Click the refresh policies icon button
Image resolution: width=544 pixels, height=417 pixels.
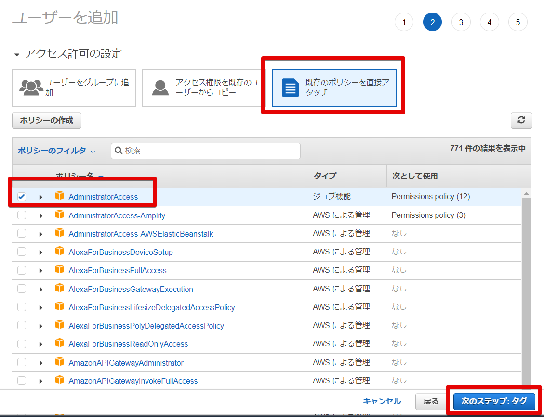[x=521, y=120]
